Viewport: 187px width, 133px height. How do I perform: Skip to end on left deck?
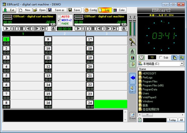point(44,29)
